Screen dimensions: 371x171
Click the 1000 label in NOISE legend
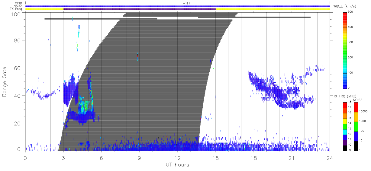(x=363, y=121)
